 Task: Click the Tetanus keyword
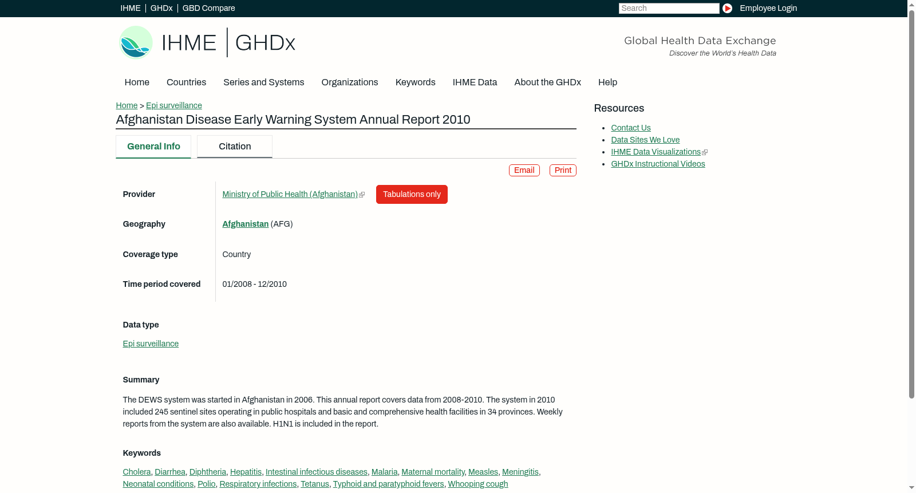(x=315, y=484)
